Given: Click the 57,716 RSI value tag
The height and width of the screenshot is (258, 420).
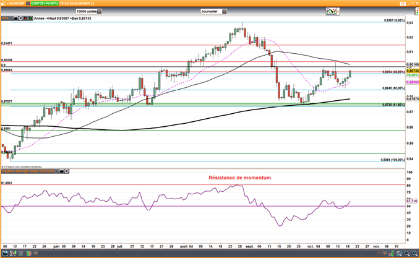Looking at the screenshot, I should click(412, 200).
